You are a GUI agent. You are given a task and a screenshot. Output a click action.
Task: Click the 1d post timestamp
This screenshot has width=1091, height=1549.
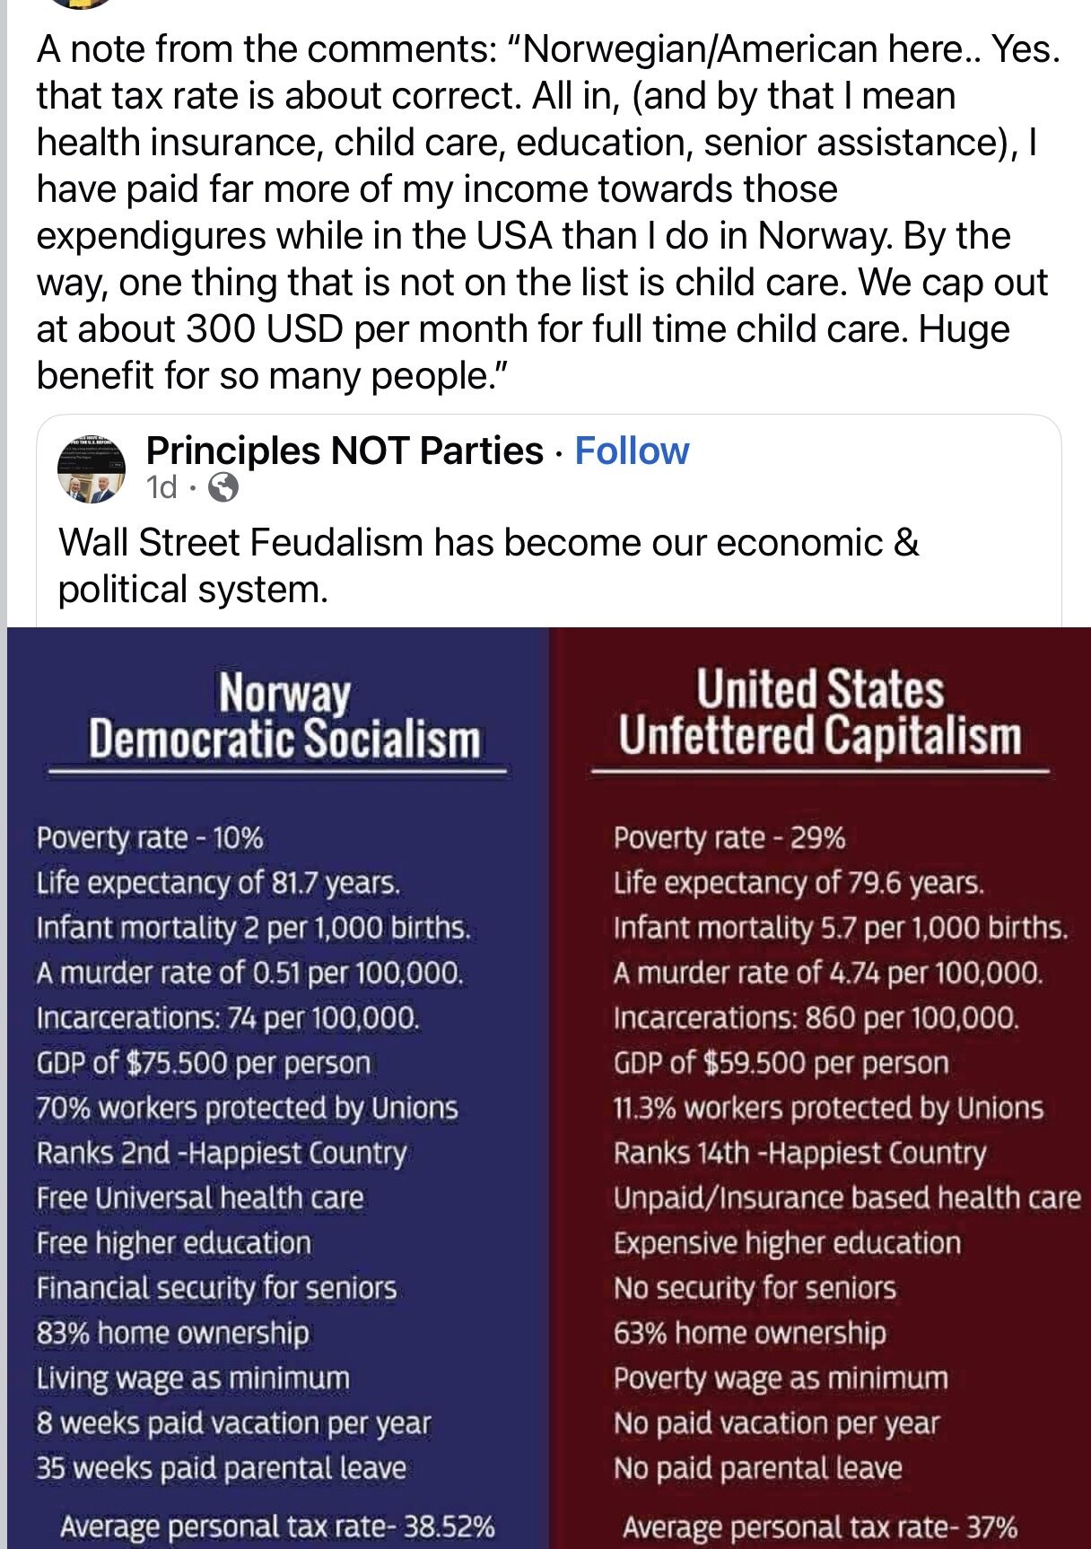click(x=161, y=487)
